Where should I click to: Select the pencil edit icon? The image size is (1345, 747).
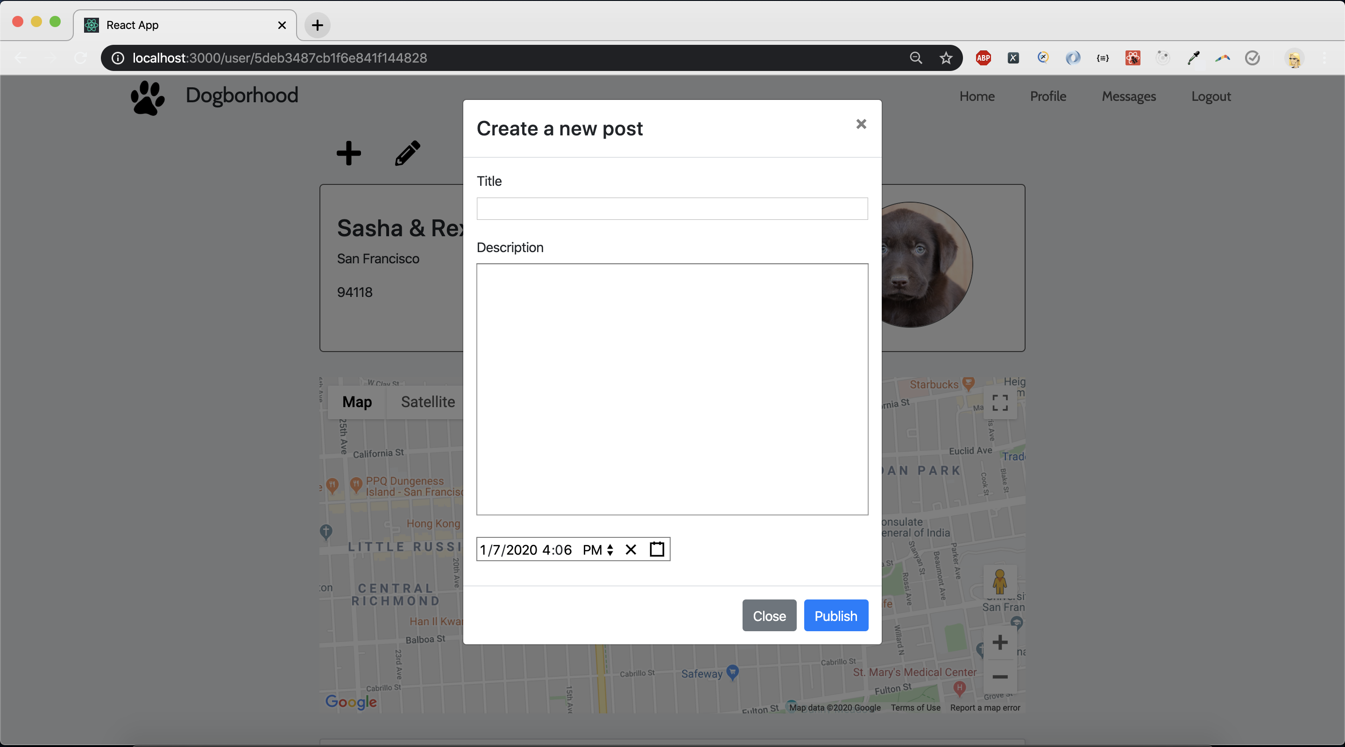coord(407,153)
